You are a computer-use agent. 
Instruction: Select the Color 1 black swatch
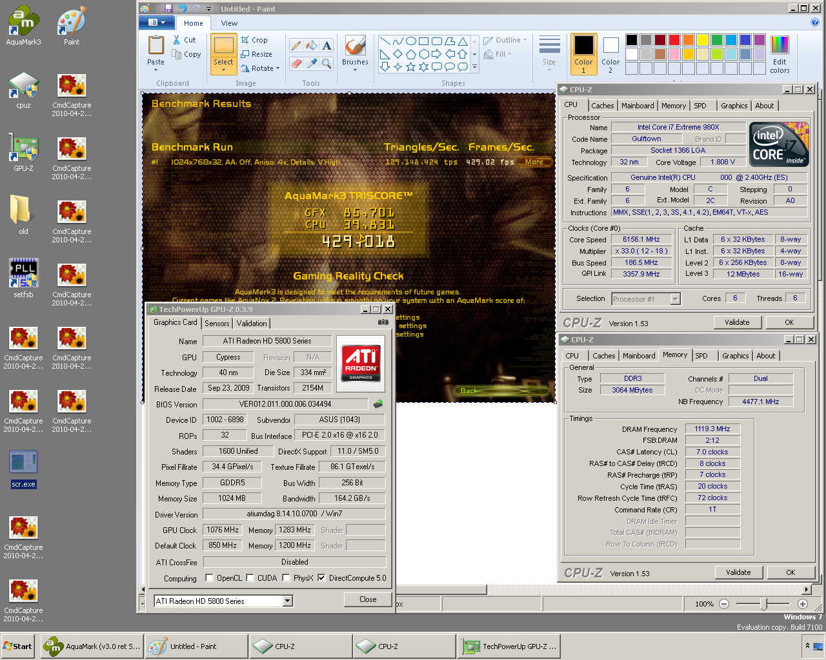[583, 54]
